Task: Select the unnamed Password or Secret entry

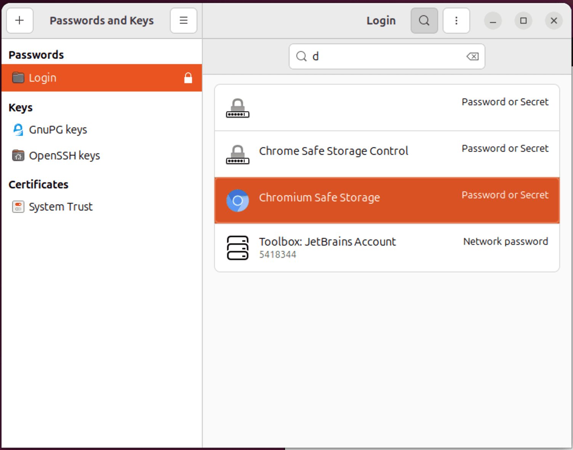Action: point(386,108)
